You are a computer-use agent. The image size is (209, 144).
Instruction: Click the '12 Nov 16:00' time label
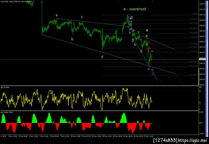coord(107,136)
